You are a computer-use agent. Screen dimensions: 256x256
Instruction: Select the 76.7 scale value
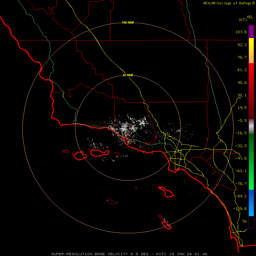click(x=242, y=57)
